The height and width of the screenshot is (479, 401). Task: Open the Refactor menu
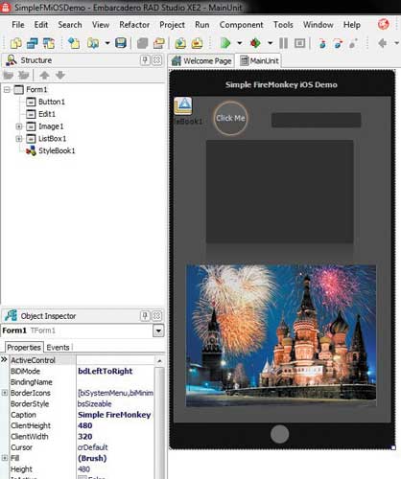(x=134, y=25)
